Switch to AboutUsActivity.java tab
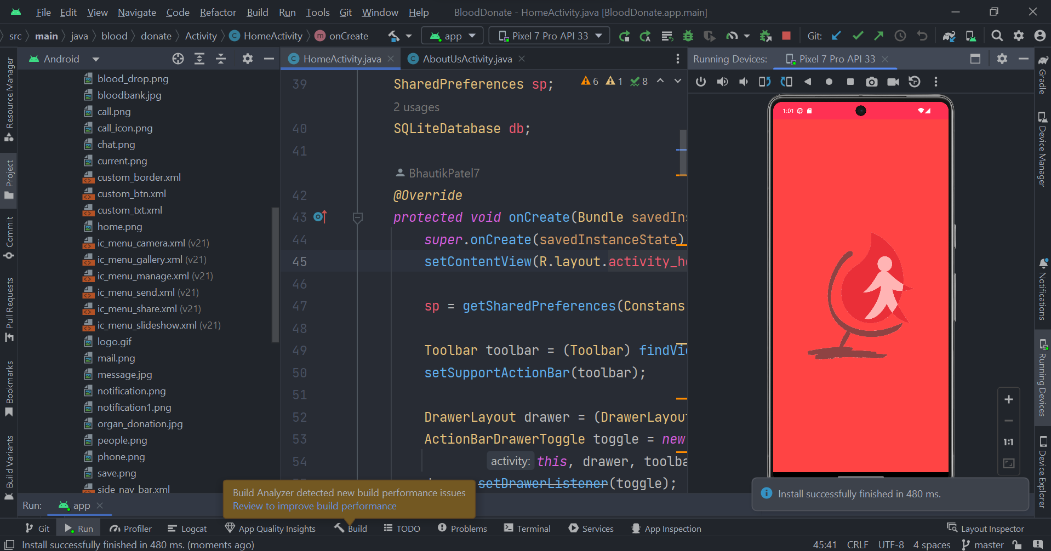 [467, 59]
